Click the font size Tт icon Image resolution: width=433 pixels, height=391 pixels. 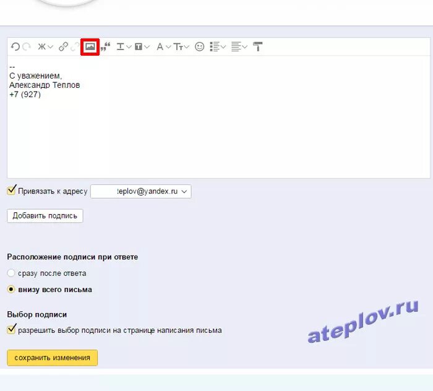pos(178,47)
